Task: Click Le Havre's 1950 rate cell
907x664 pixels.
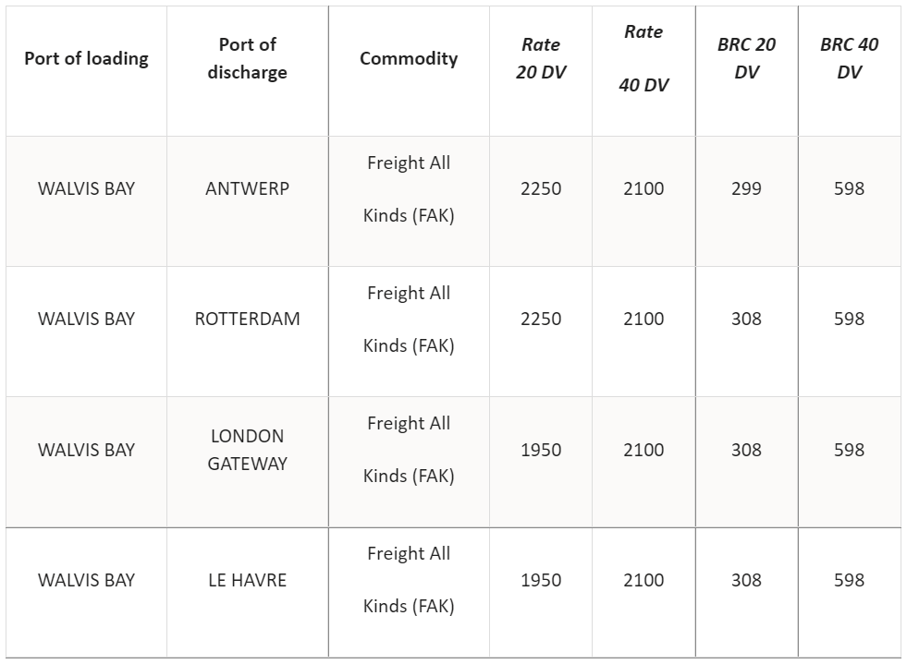Action: pos(541,580)
